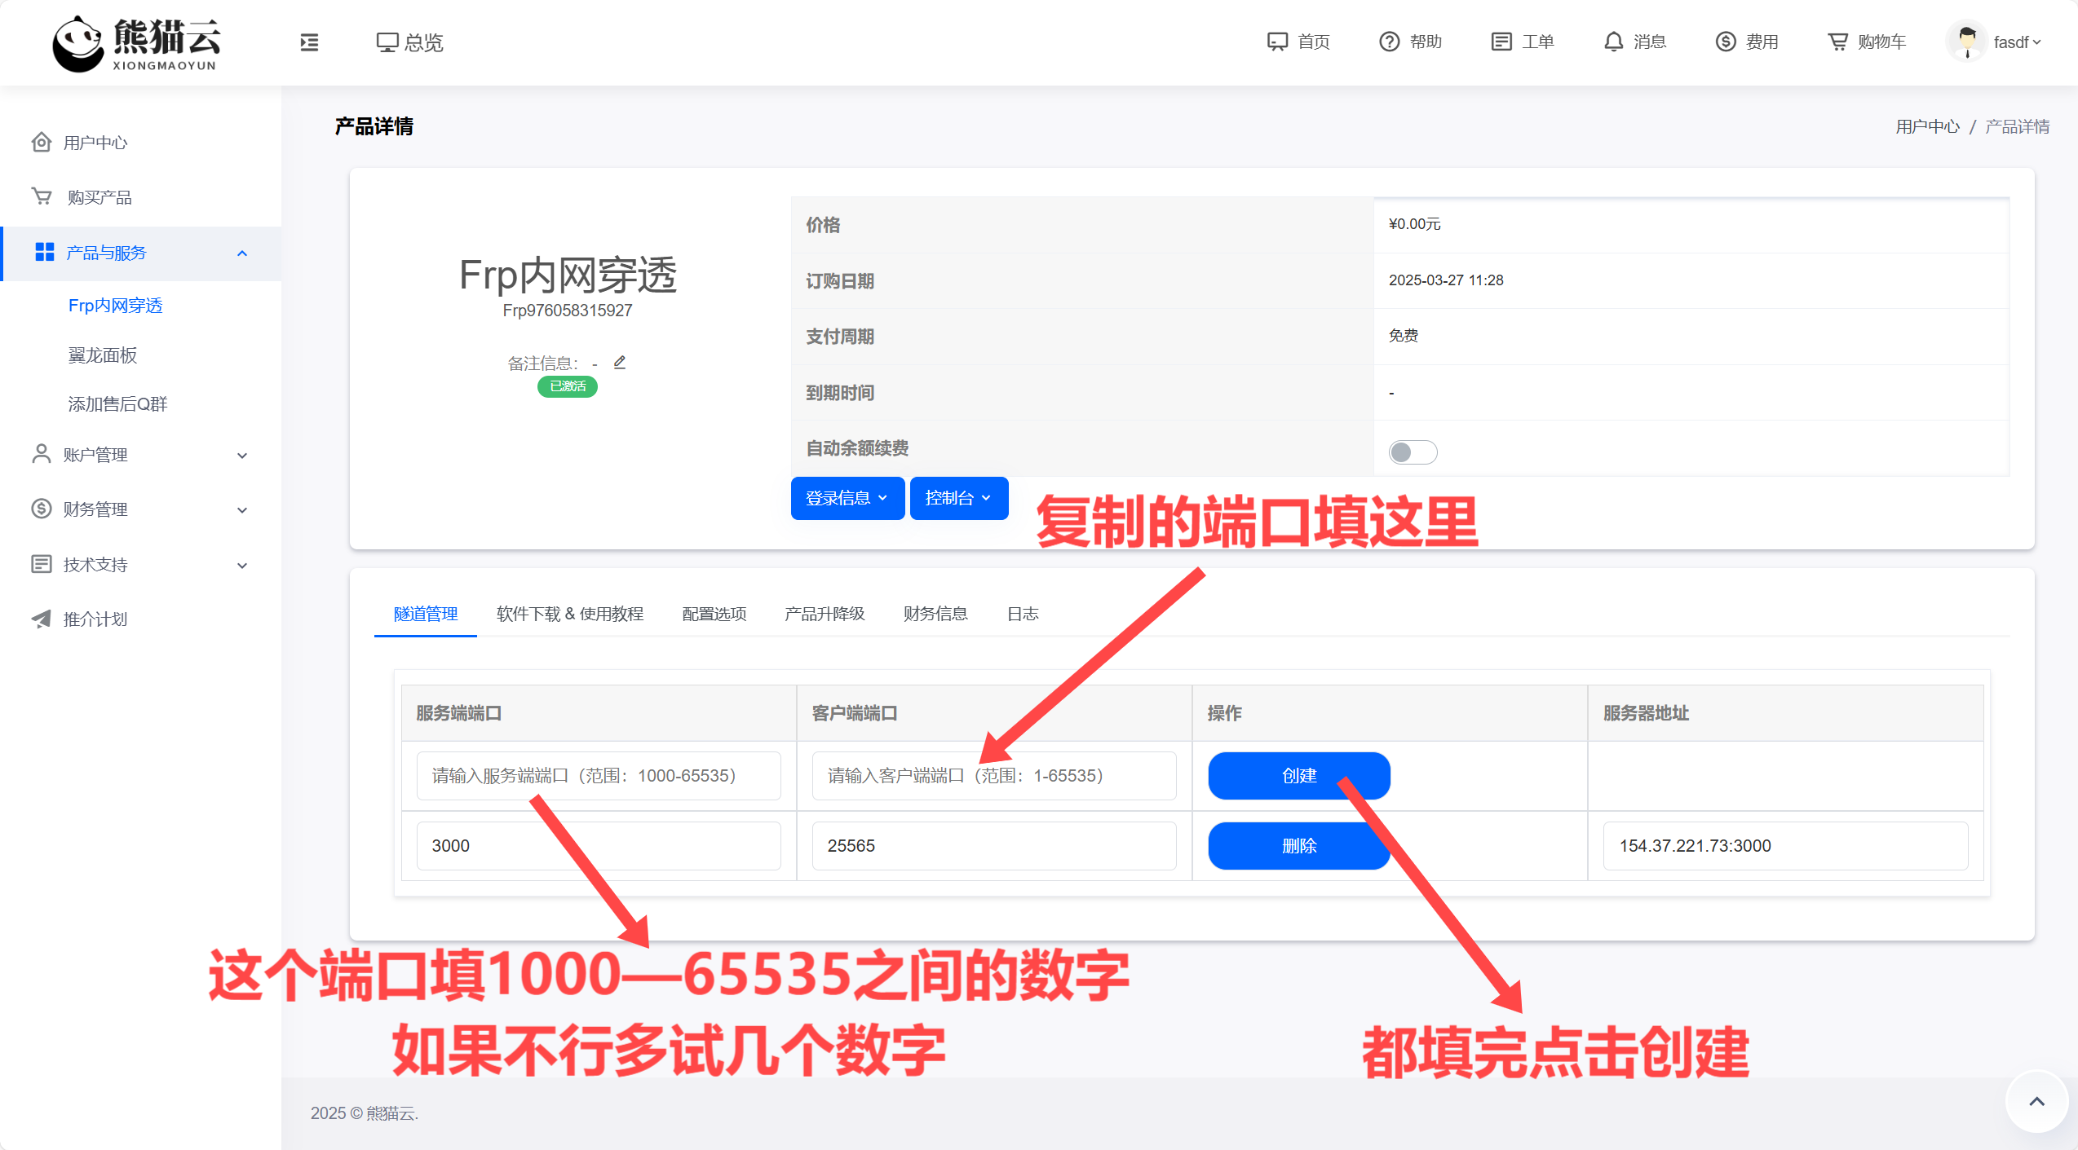Image resolution: width=2078 pixels, height=1150 pixels.
Task: Click the pencil icon to edit 备注信息
Action: tap(620, 361)
